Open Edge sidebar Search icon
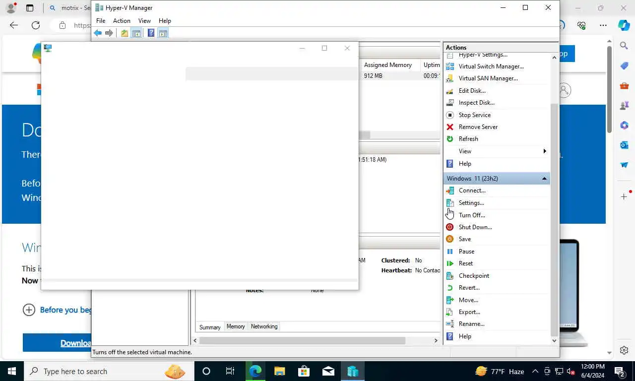This screenshot has height=381, width=635. (x=624, y=46)
